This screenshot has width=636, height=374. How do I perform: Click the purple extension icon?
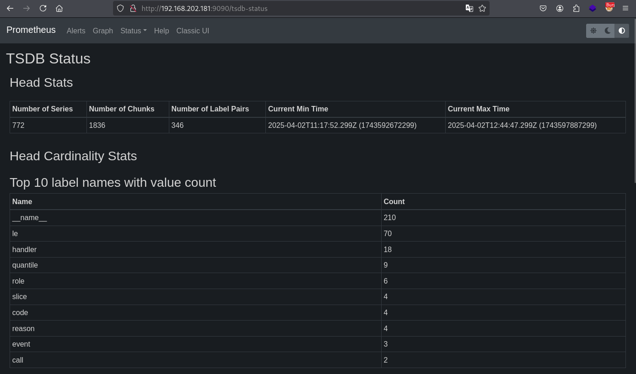(x=593, y=8)
